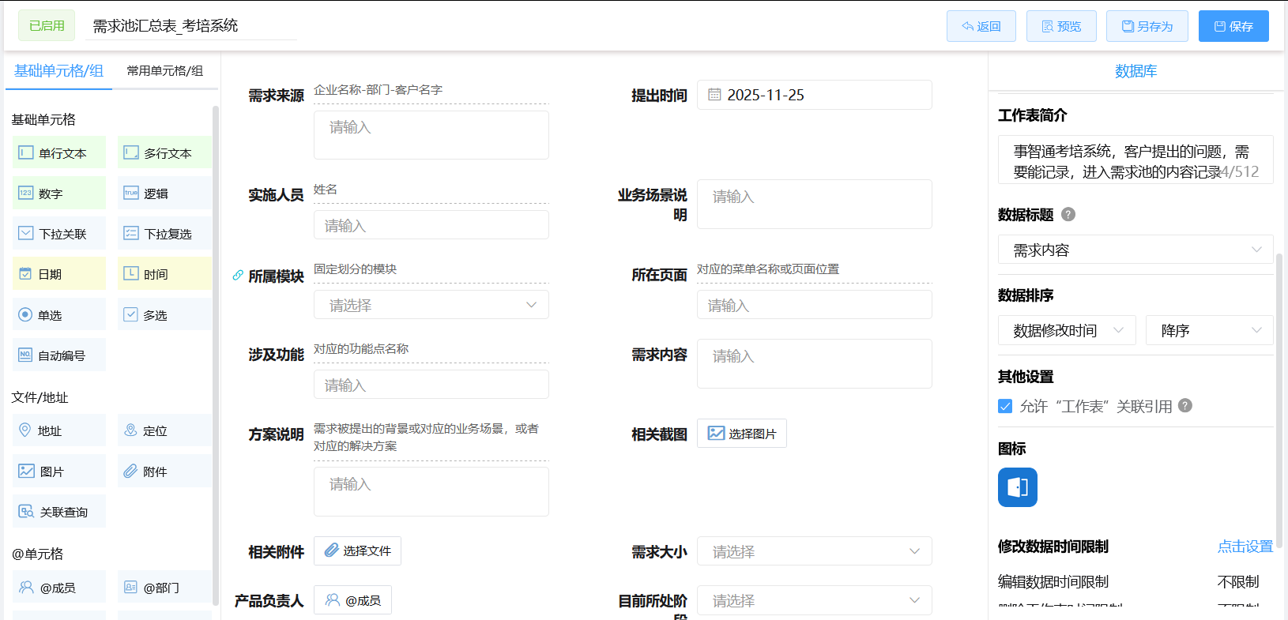Click the blue 保存 button

tap(1233, 26)
